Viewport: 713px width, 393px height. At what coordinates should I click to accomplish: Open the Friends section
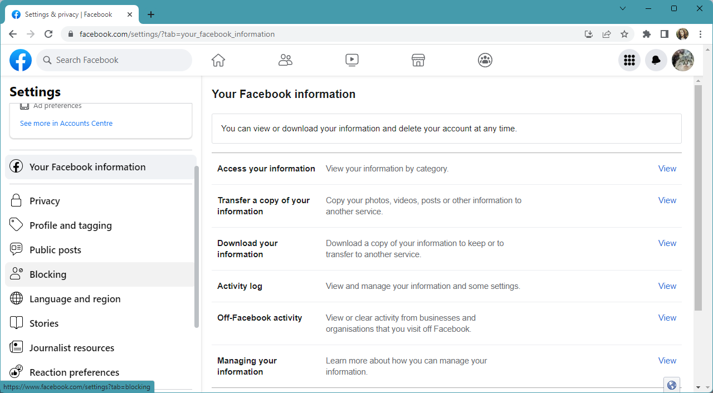tap(285, 60)
